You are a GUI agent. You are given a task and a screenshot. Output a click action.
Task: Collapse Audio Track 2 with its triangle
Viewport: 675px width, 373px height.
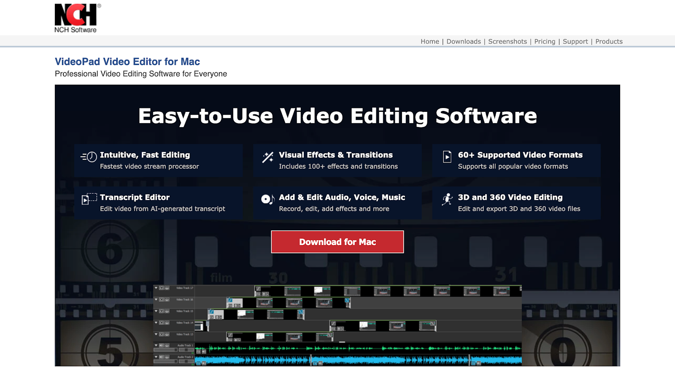pos(156,357)
